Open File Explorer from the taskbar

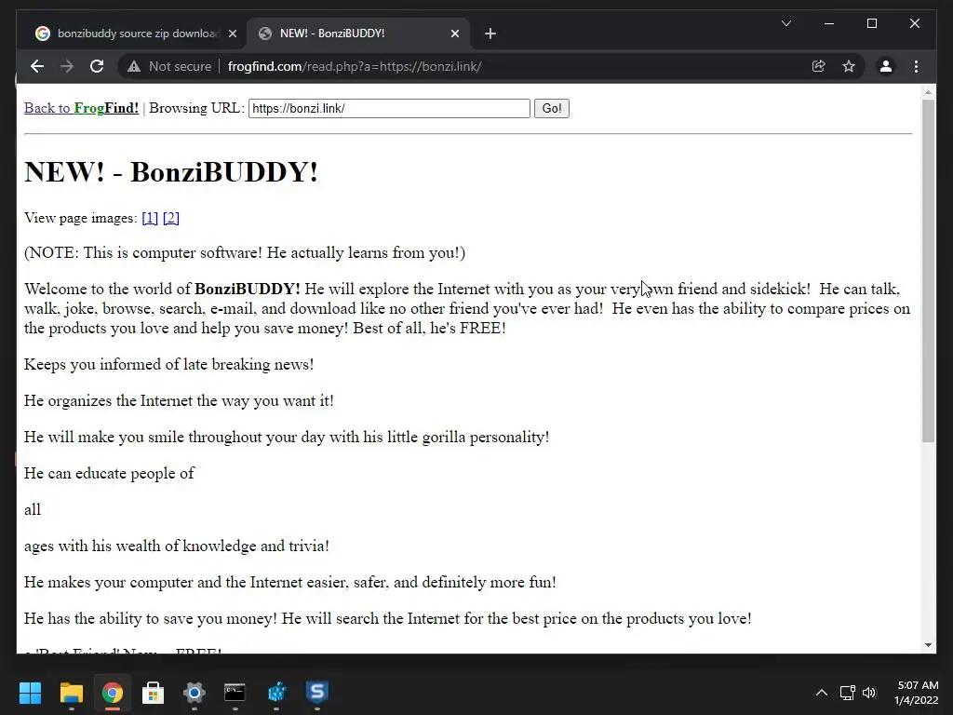(71, 693)
